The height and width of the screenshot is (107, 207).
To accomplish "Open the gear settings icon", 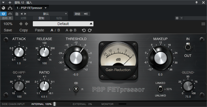I will [x=177, y=18].
